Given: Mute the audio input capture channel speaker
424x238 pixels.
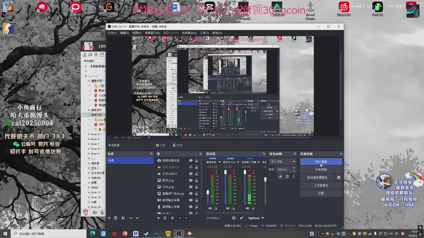Looking at the screenshot, I should pos(248,208).
